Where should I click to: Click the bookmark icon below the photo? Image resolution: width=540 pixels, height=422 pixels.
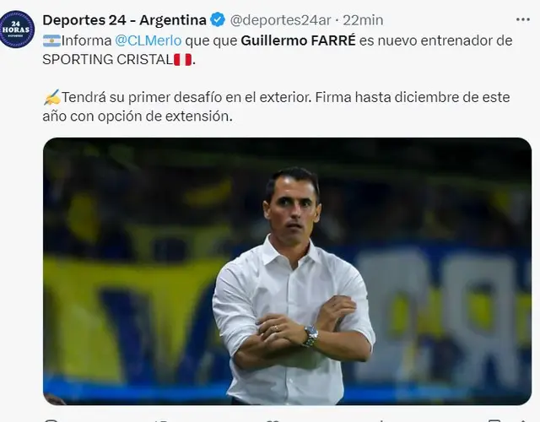493,420
